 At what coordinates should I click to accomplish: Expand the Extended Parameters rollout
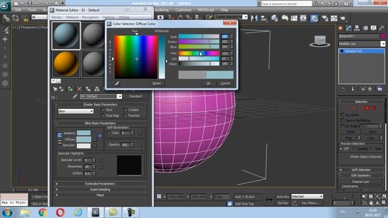pyautogui.click(x=100, y=183)
